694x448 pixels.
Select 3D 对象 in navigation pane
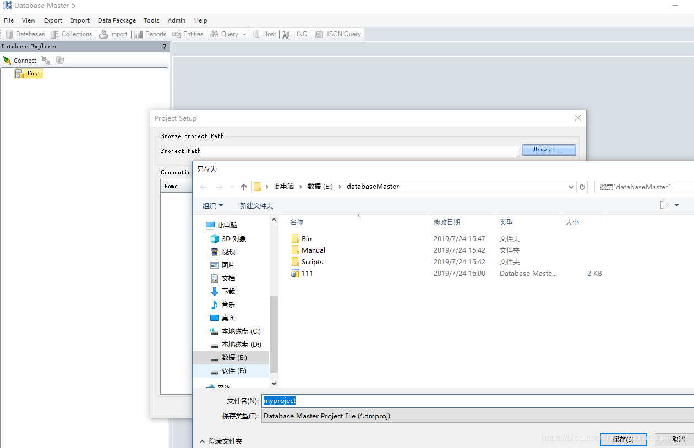(228, 239)
